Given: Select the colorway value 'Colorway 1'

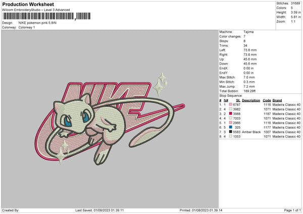Looking at the screenshot, I should point(27,27).
